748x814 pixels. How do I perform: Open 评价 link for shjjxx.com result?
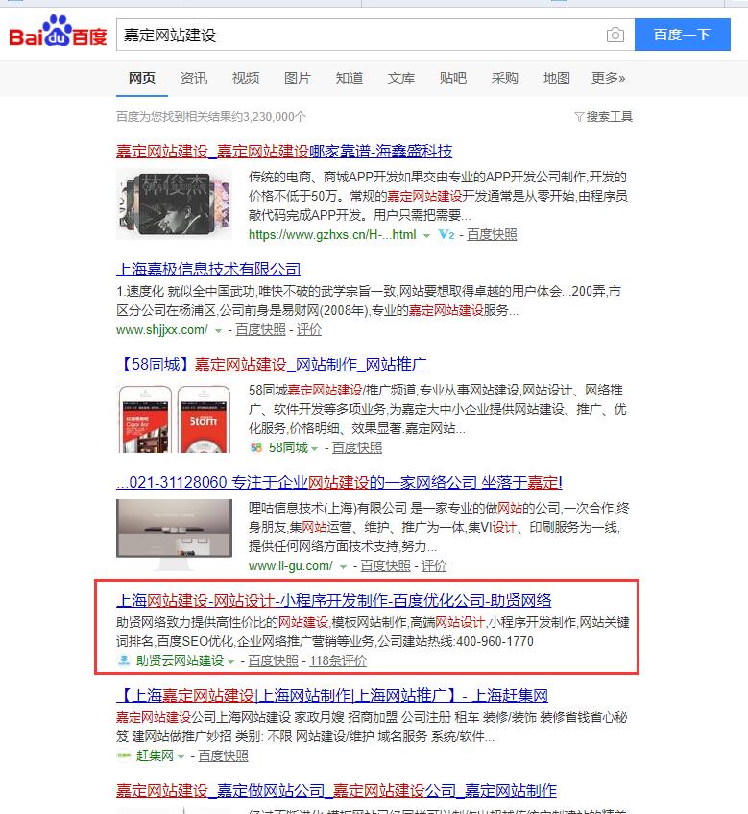(x=309, y=329)
